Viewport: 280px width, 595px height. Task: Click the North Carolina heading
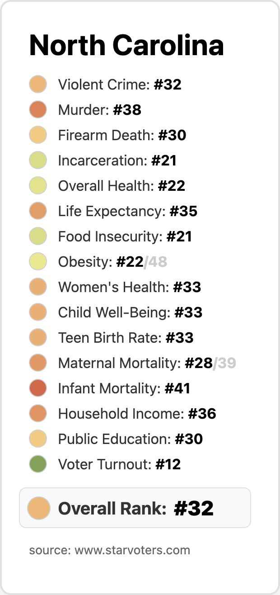point(126,45)
